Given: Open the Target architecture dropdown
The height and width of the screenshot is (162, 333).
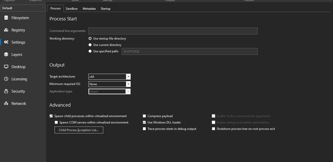Looking at the screenshot, I should tap(128, 77).
